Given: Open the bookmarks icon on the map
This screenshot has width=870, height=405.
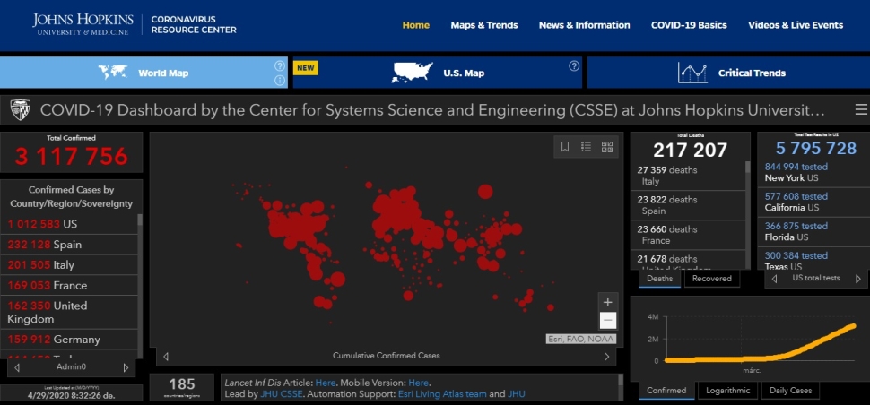Looking at the screenshot, I should [x=565, y=147].
